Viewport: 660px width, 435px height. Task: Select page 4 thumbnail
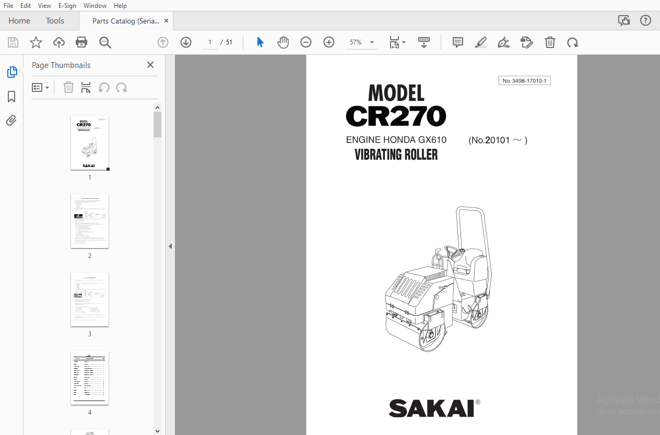(x=90, y=378)
